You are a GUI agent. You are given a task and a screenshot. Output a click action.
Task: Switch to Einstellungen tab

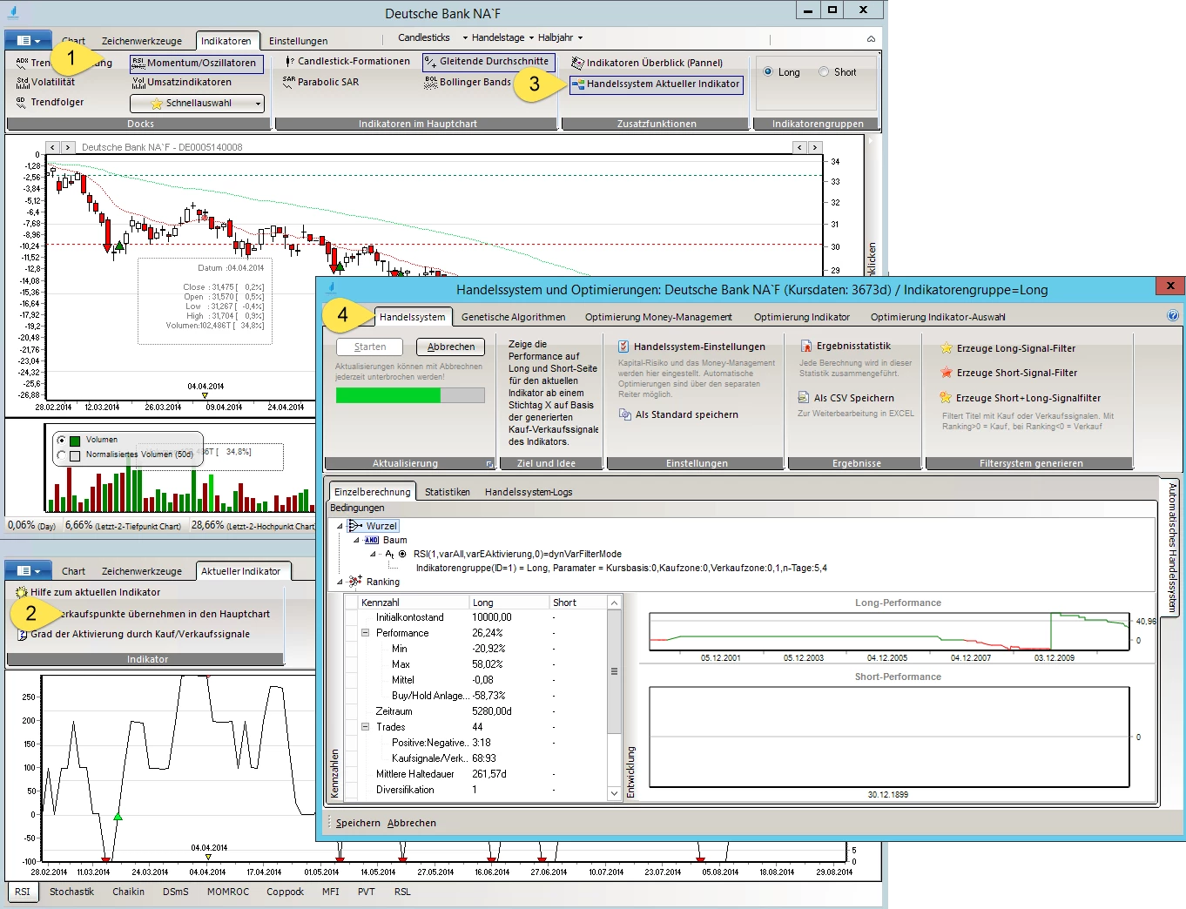299,41
